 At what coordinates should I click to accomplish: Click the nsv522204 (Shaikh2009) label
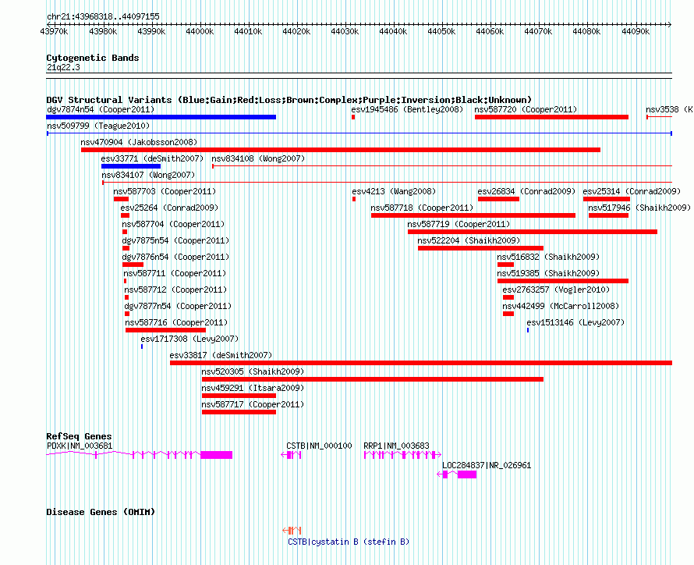(469, 240)
